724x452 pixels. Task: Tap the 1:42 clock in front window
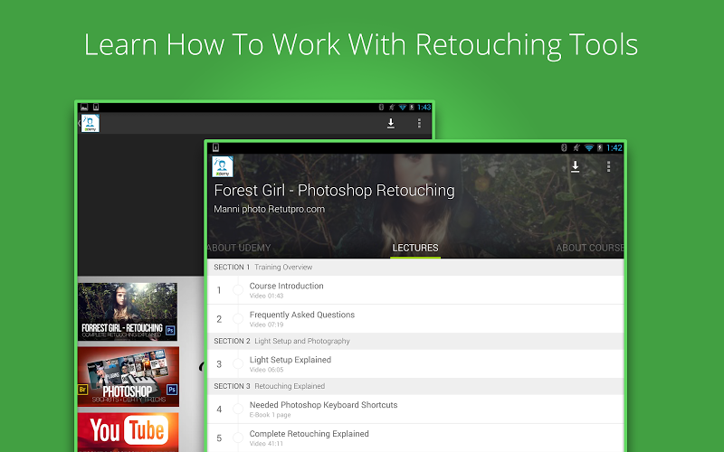tap(614, 147)
